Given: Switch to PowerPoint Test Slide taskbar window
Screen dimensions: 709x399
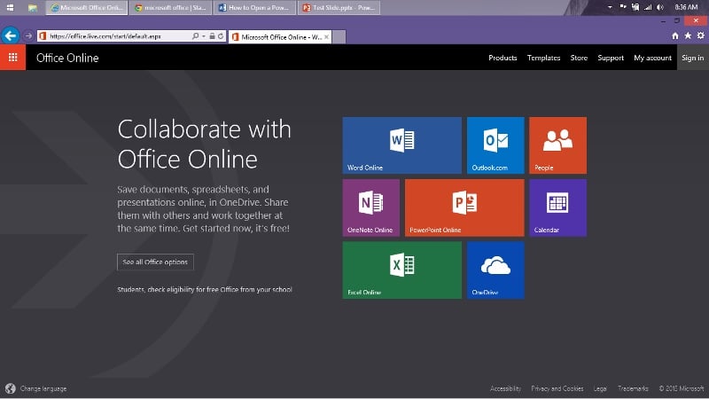Looking at the screenshot, I should [x=339, y=8].
